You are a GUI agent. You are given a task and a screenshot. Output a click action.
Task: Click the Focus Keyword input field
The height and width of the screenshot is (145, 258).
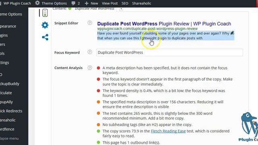click(x=169, y=52)
